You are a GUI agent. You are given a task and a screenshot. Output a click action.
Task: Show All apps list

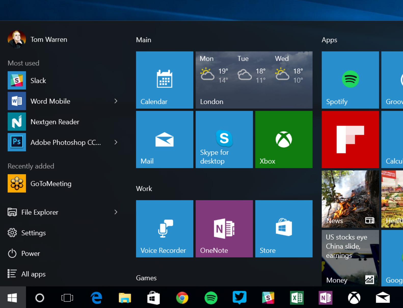(26, 274)
